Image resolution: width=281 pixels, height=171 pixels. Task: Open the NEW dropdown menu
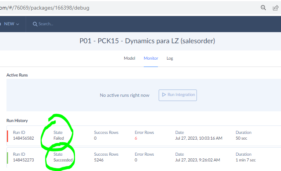pyautogui.click(x=11, y=24)
